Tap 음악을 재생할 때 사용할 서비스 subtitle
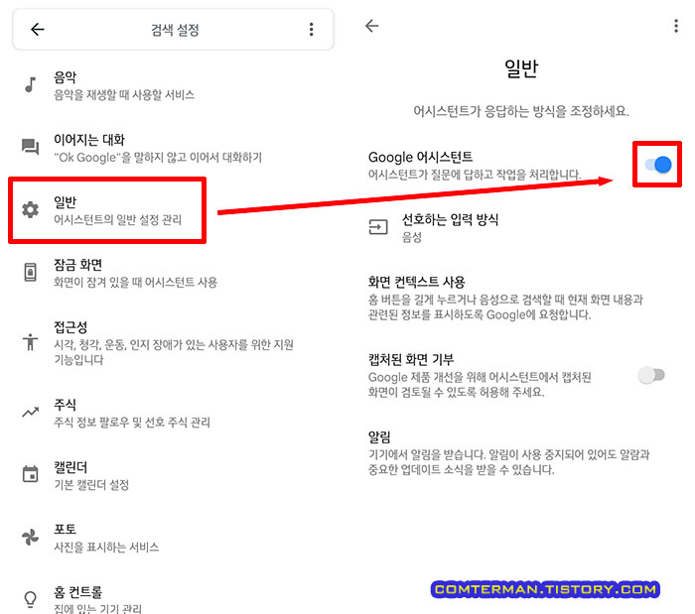Image resolution: width=695 pixels, height=614 pixels. (x=124, y=95)
